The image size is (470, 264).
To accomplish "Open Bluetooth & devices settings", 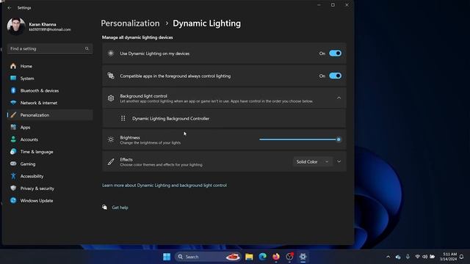I will click(x=50, y=91).
